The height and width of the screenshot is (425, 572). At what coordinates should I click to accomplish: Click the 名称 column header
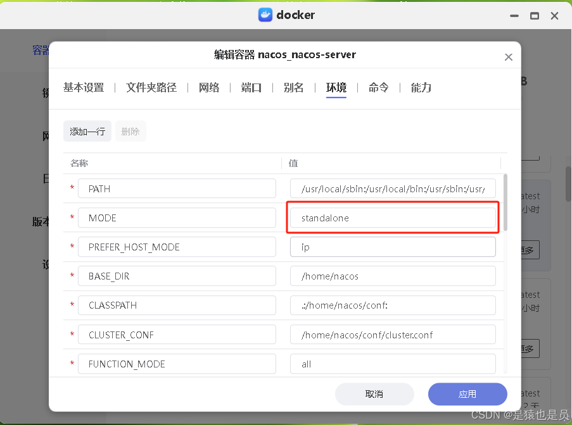coord(79,163)
